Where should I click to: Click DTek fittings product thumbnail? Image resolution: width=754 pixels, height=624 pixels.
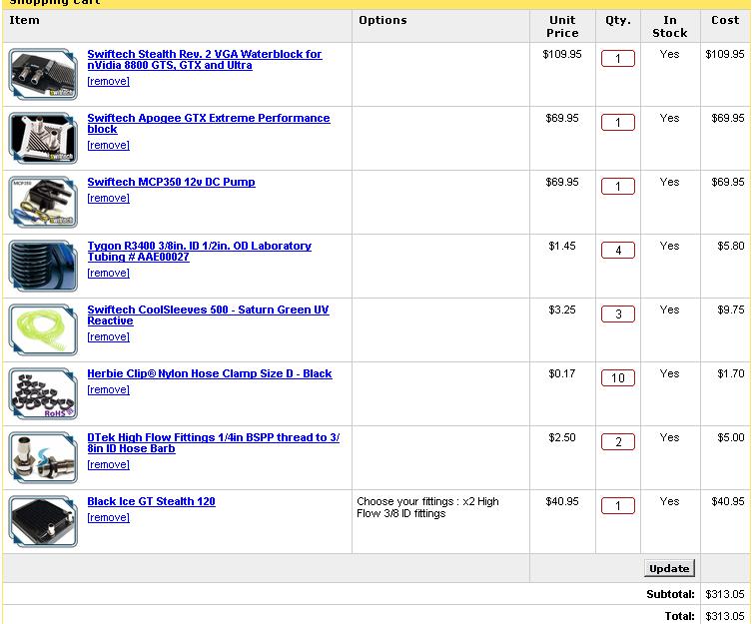tap(43, 457)
